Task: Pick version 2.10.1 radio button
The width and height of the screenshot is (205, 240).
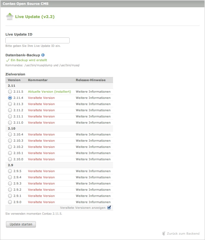Action: 10,153
